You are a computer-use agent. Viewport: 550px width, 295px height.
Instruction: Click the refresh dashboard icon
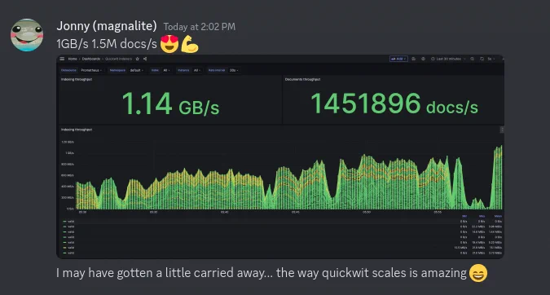pyautogui.click(x=482, y=59)
